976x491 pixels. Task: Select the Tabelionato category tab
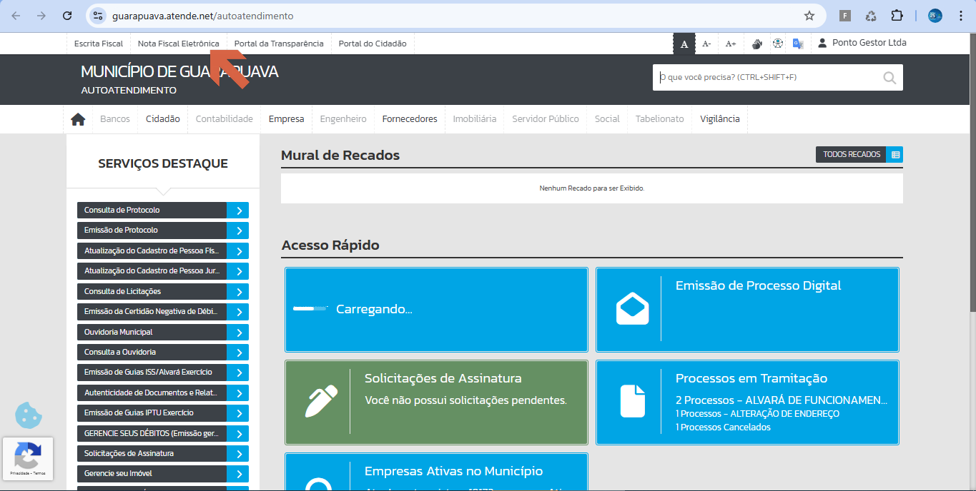point(660,119)
